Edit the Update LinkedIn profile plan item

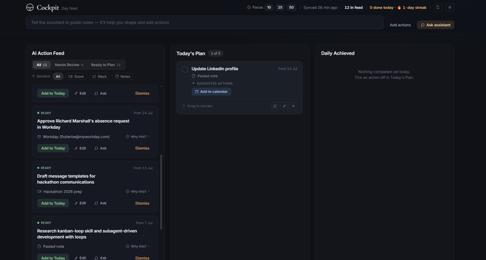point(284,106)
